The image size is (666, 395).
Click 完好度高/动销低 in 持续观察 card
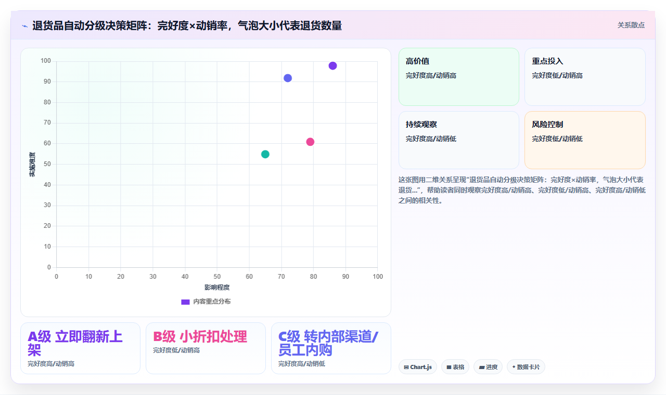(431, 139)
